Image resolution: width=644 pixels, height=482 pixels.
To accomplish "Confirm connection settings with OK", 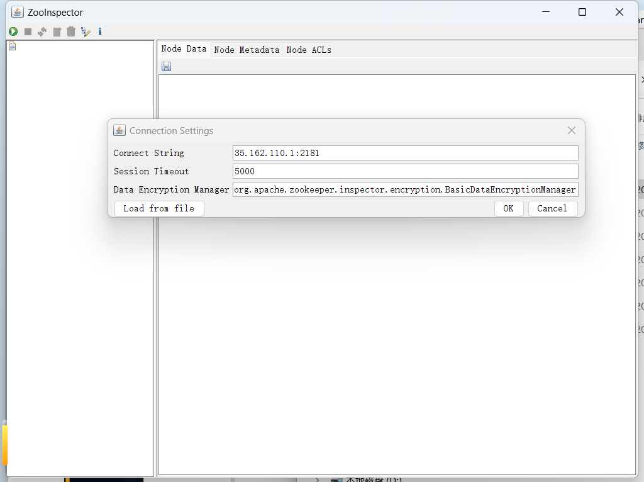I will click(x=508, y=208).
